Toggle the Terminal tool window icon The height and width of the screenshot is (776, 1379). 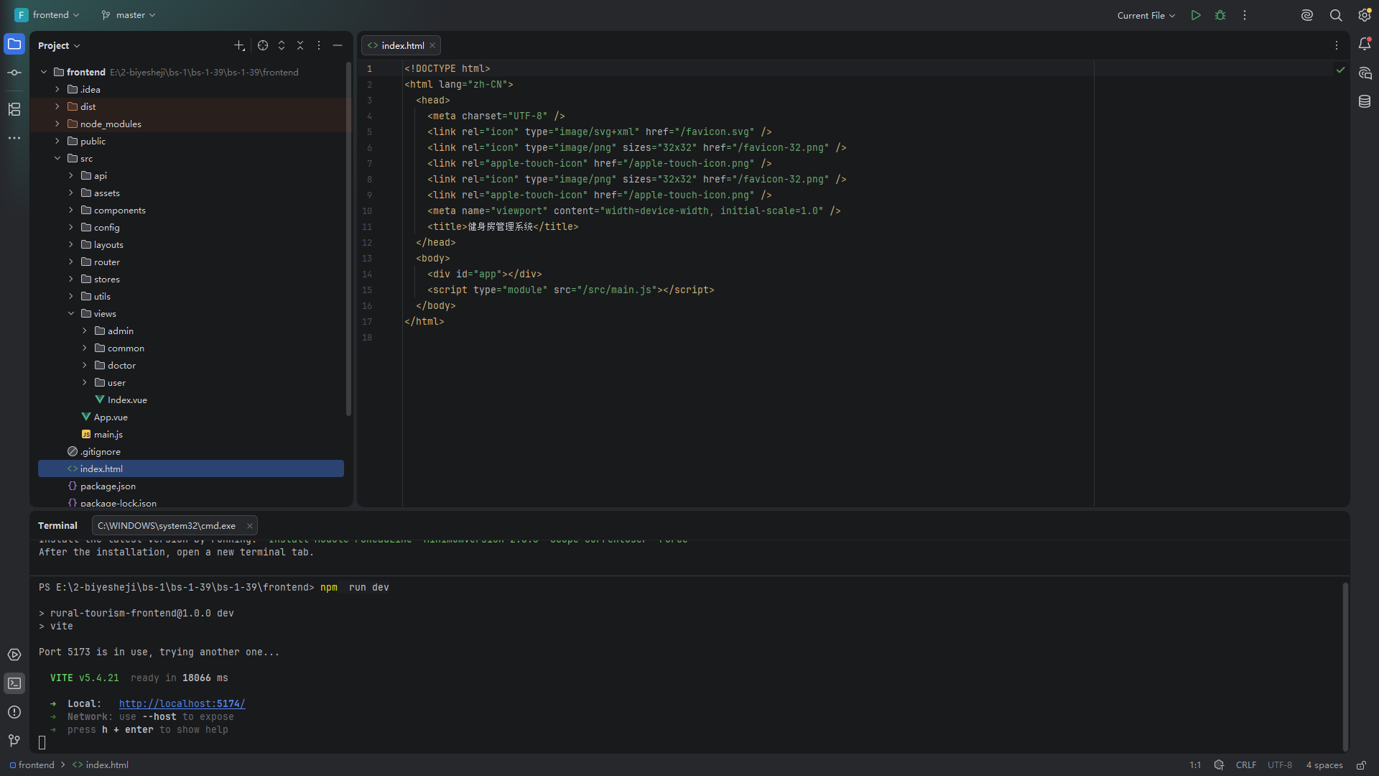point(14,683)
